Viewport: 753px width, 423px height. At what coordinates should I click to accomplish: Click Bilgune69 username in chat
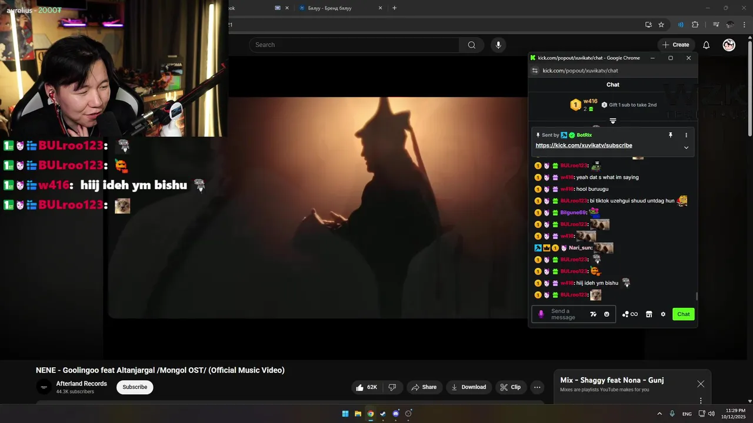[573, 213]
